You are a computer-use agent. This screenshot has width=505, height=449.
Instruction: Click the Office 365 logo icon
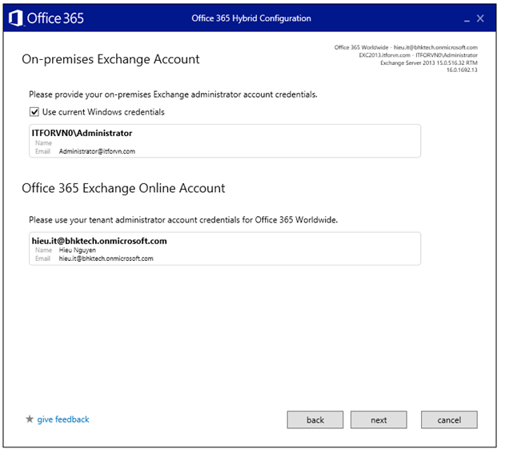(17, 18)
